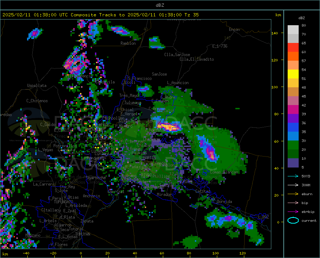Click the 'Clla.El_Cavadito' map label

click(x=197, y=59)
